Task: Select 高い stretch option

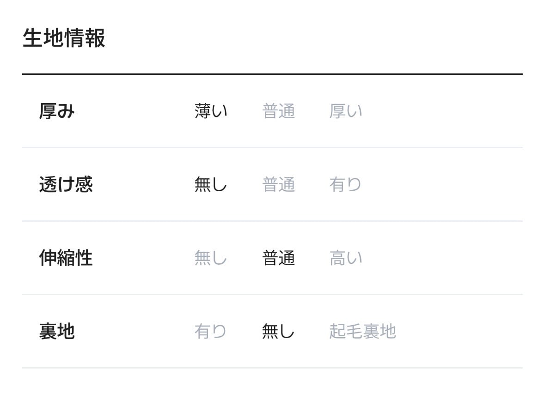Action: tap(345, 258)
